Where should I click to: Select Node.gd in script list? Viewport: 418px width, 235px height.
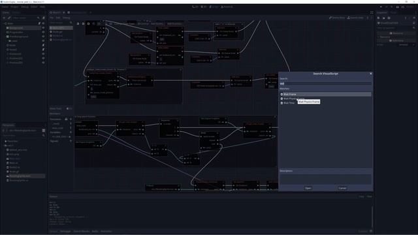point(57,32)
